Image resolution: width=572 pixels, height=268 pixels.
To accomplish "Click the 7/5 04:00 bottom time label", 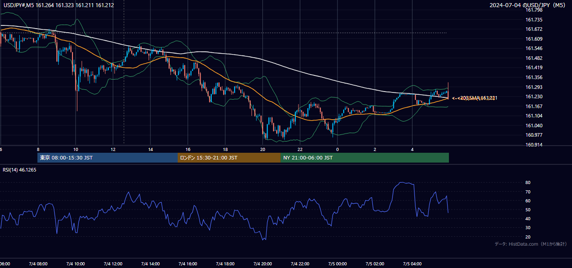I will pyautogui.click(x=412, y=264).
